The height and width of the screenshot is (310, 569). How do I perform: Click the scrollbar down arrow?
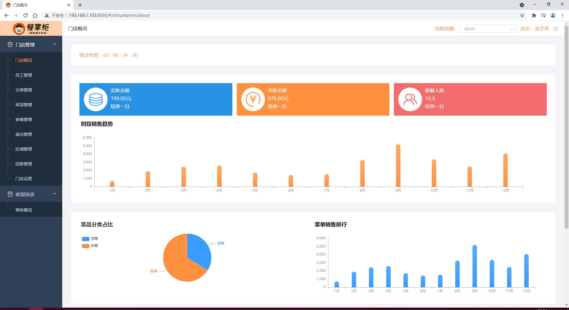tap(566, 305)
